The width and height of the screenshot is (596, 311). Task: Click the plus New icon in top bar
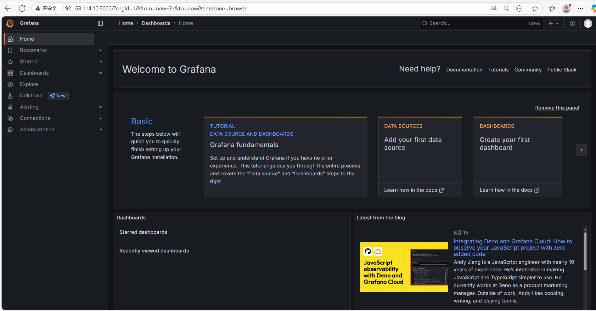pyautogui.click(x=551, y=23)
